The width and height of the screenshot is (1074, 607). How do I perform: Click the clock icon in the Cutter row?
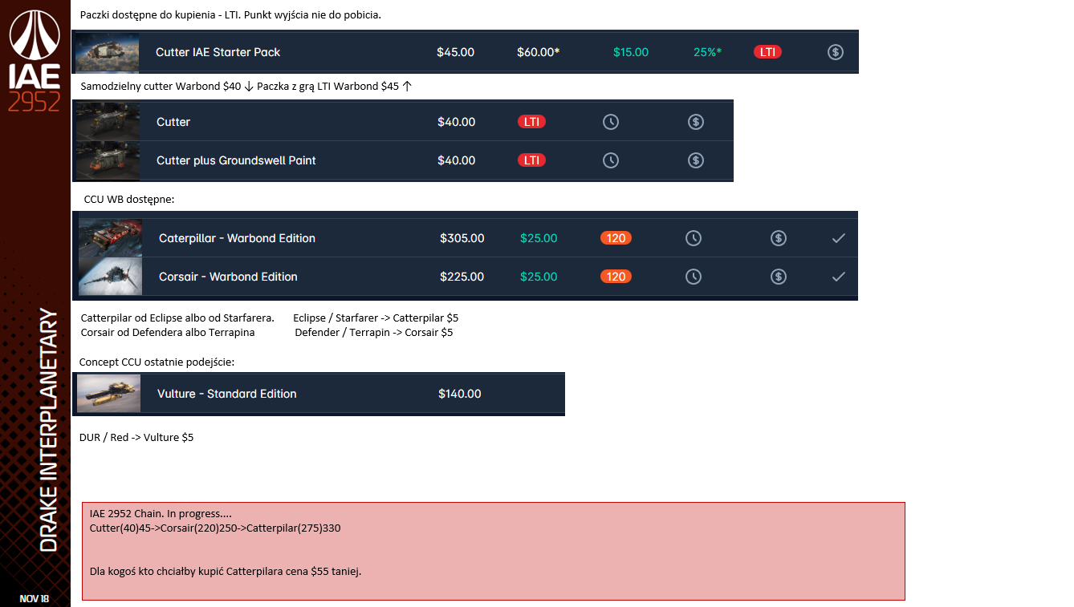pyautogui.click(x=611, y=122)
